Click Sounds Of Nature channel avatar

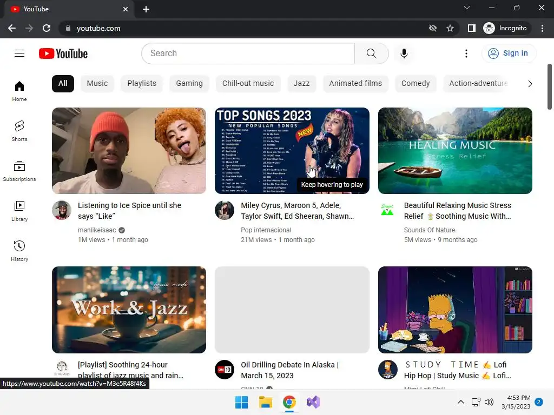(387, 210)
